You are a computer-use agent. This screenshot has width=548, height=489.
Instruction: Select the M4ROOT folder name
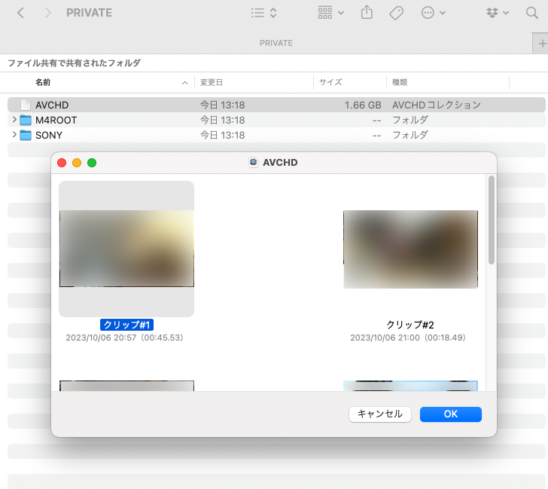click(56, 121)
